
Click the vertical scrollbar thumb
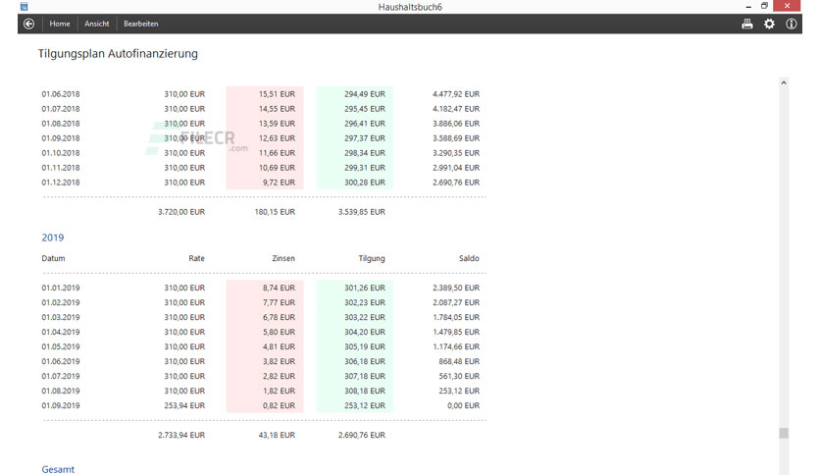pos(784,433)
